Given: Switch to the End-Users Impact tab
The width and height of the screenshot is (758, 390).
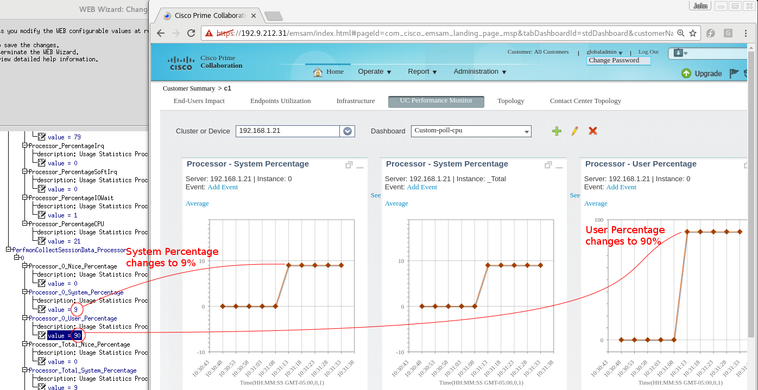Looking at the screenshot, I should 199,101.
